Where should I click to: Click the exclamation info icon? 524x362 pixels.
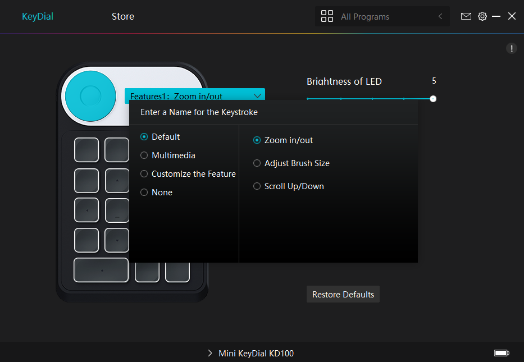511,48
